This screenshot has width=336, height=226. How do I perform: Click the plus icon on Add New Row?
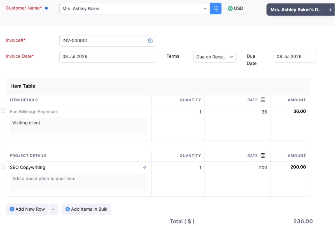[12, 209]
